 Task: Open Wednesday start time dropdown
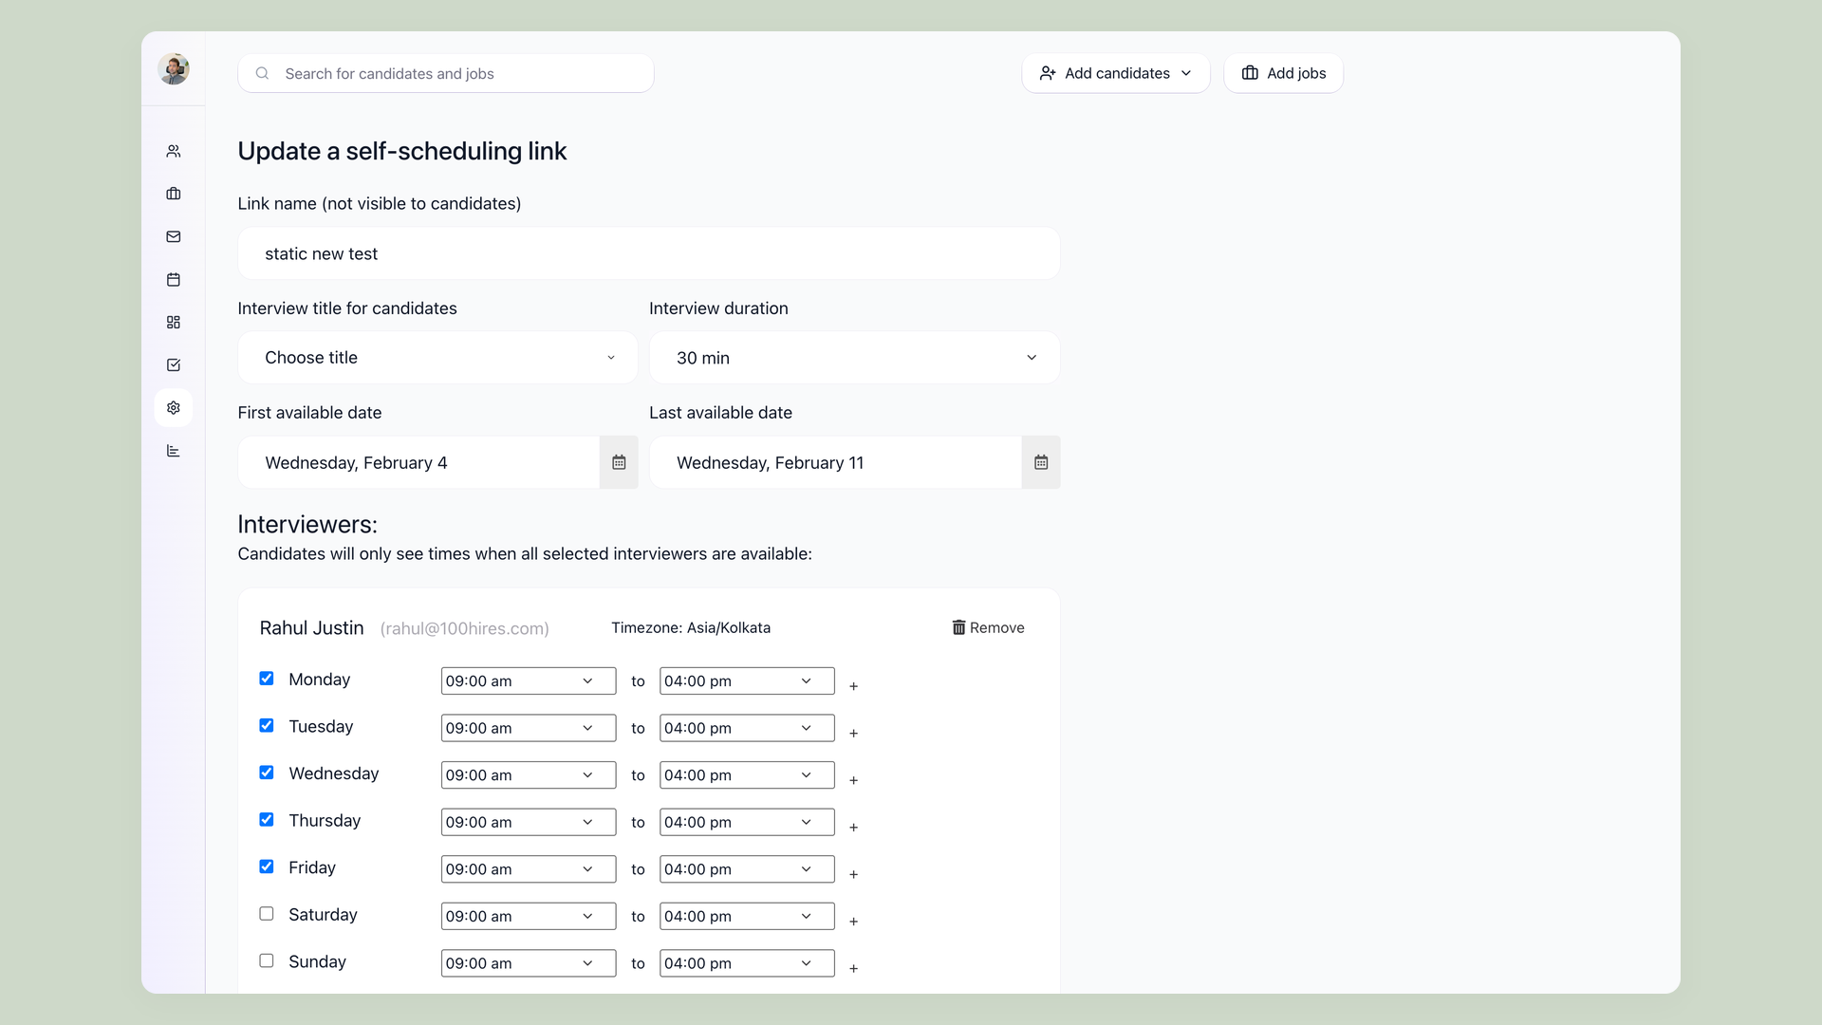[x=529, y=774]
